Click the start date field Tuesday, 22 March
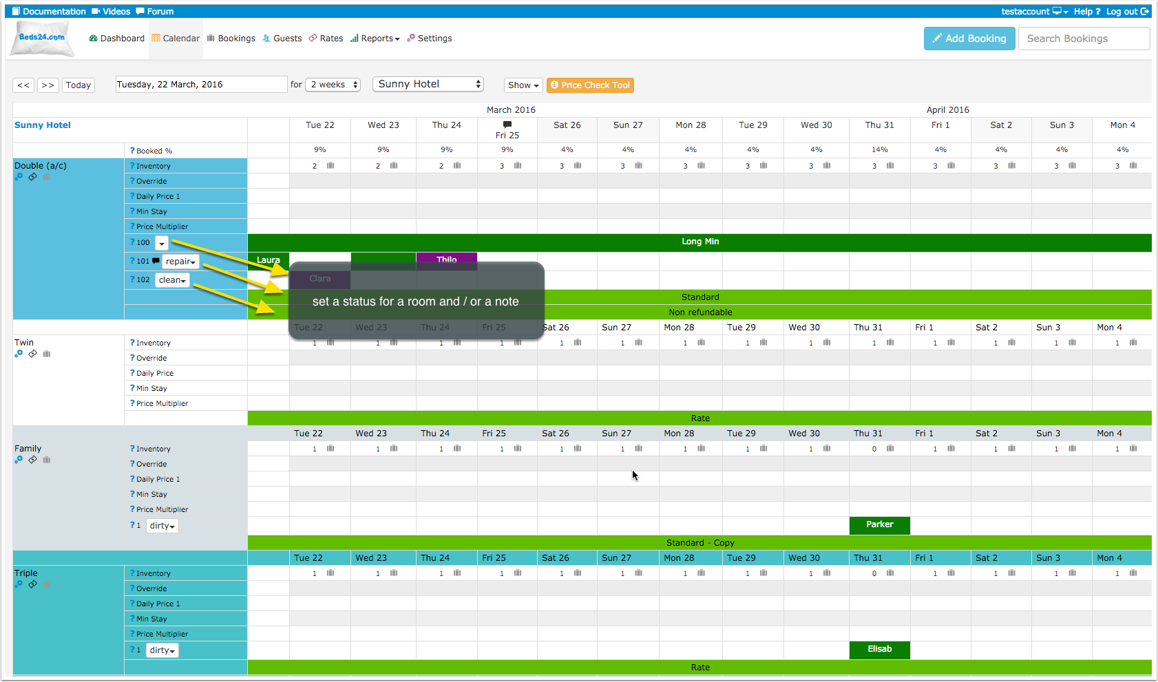Image resolution: width=1158 pixels, height=682 pixels. pos(201,85)
